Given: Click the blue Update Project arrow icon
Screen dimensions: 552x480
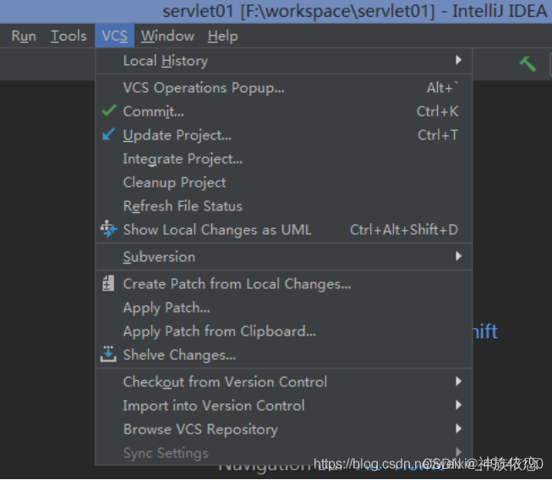Looking at the screenshot, I should (x=108, y=134).
